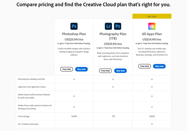Click the Creative Cloud icon for All Apps
187x131 pixels.
[152, 26]
